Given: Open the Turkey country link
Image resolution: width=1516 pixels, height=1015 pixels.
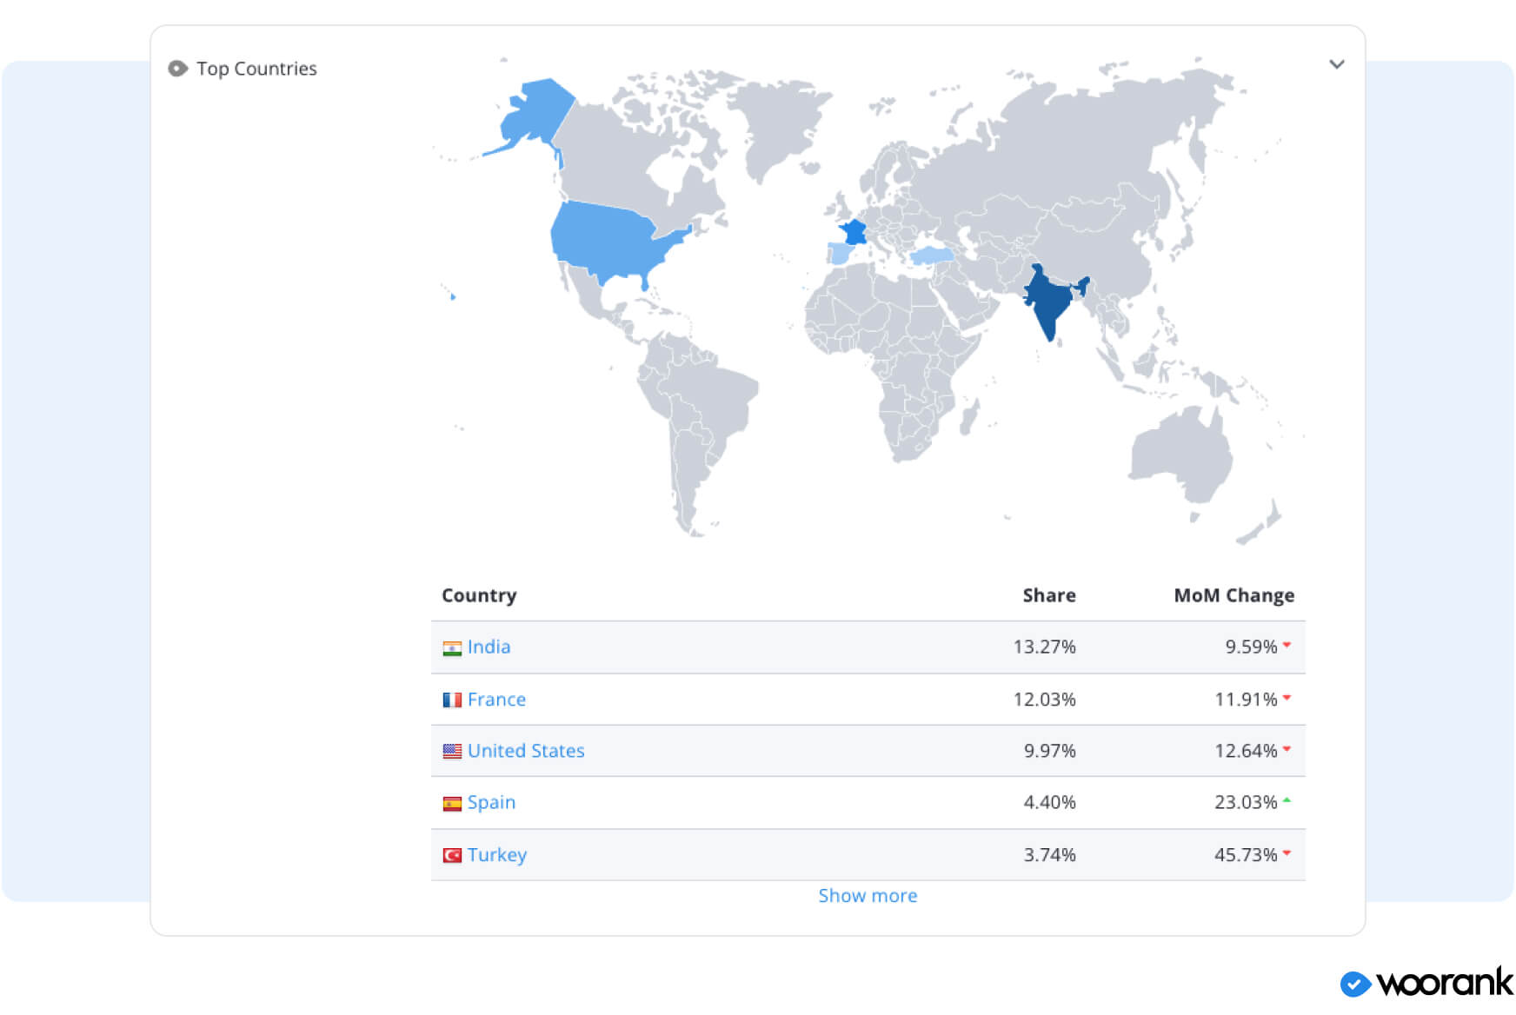Looking at the screenshot, I should 497,855.
